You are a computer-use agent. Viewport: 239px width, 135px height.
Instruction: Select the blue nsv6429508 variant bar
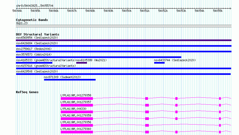pyautogui.click(x=123, y=74)
